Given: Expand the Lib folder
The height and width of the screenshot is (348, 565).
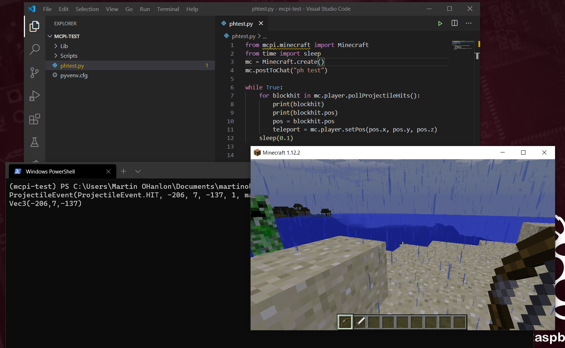Looking at the screenshot, I should (130, 46).
